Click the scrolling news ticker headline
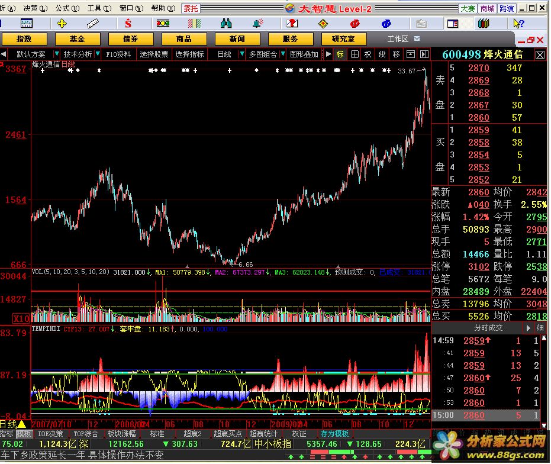The height and width of the screenshot is (464, 551). click(82, 455)
